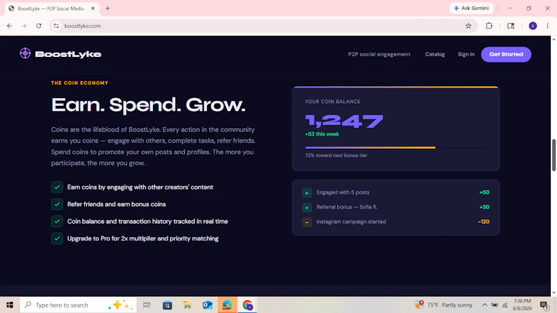This screenshot has width=557, height=313.
Task: Click the +30 transaction amount
Action: coord(484,207)
